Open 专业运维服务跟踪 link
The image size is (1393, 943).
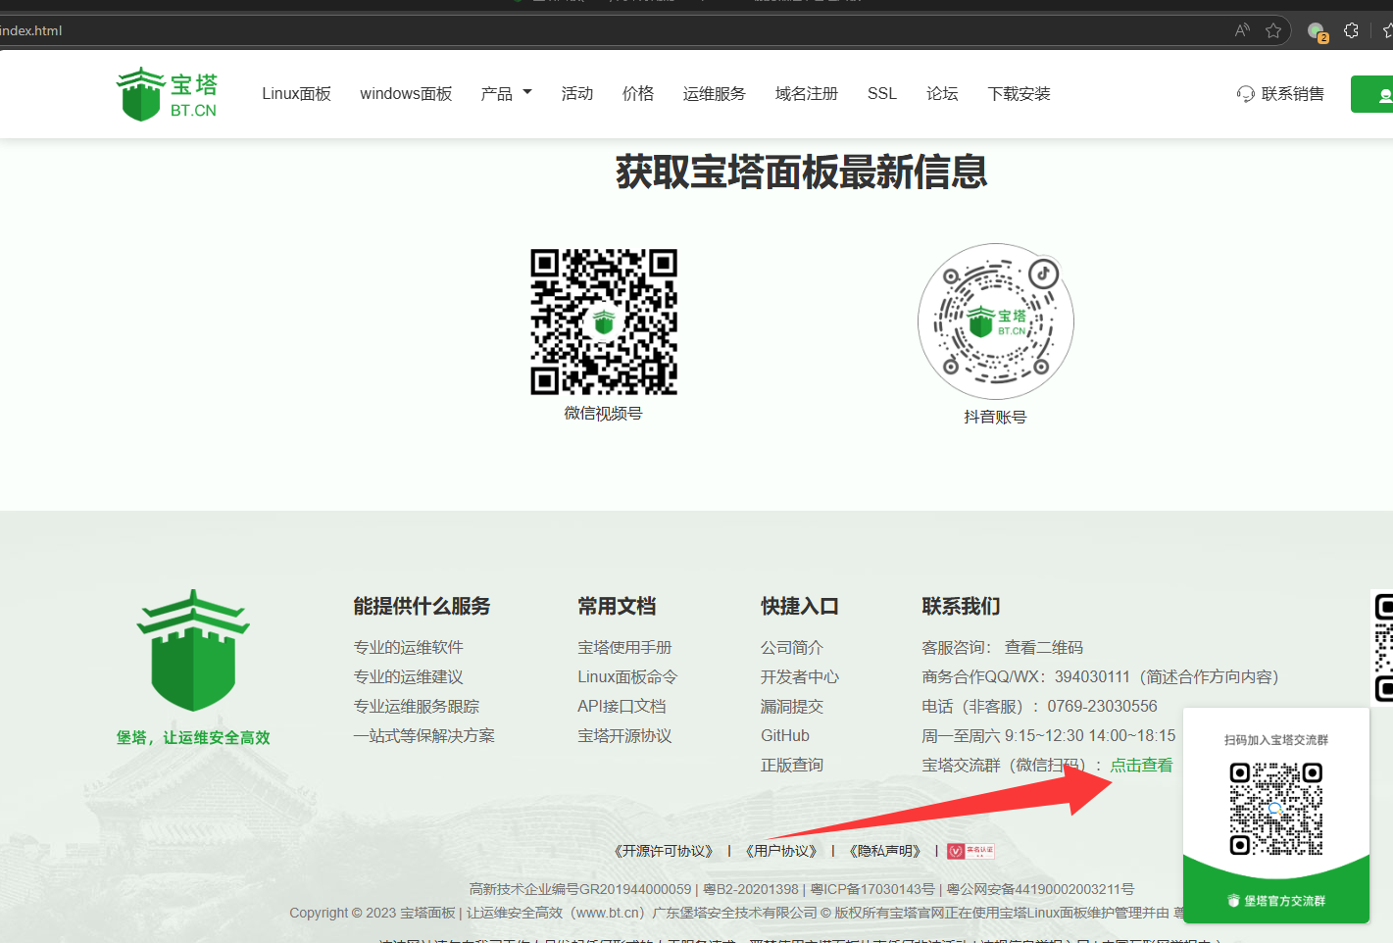[417, 707]
